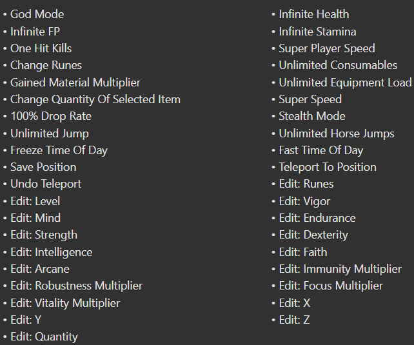This screenshot has width=414, height=345.
Task: Select the Edit: Quantity item
Action: [x=44, y=337]
